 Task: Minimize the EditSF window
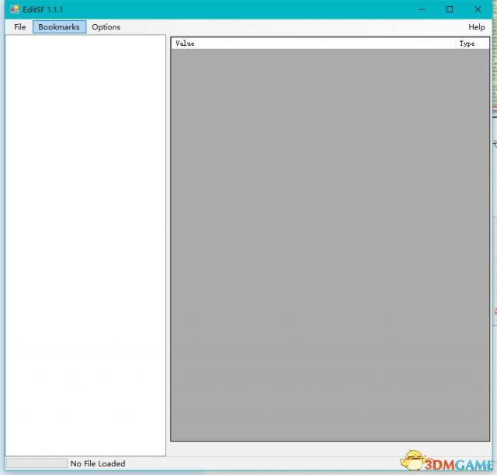[x=422, y=9]
